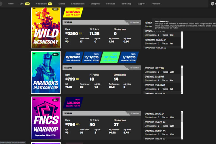Click the PR Points value "40"

[x=92, y=124]
